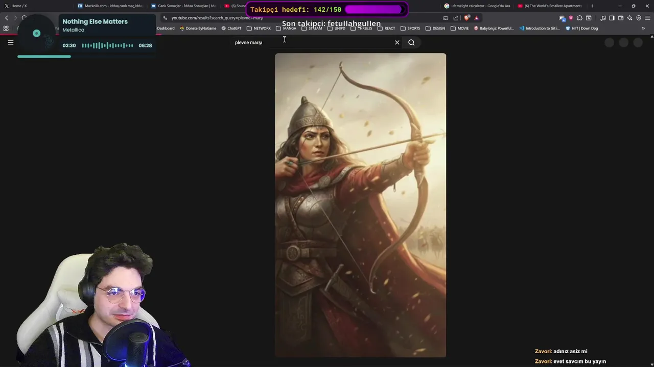
Task: Open the NETWORK bookmarks folder
Action: click(259, 28)
